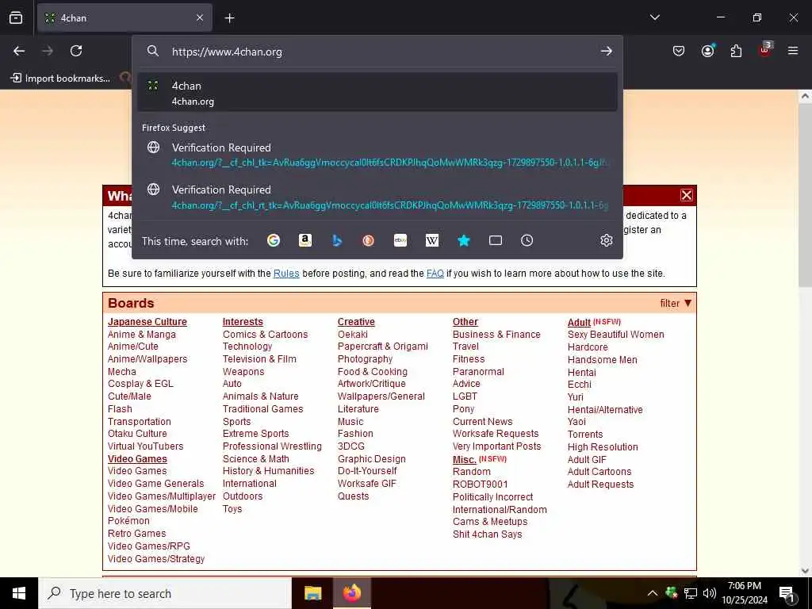Search in history clock icon

click(x=527, y=240)
